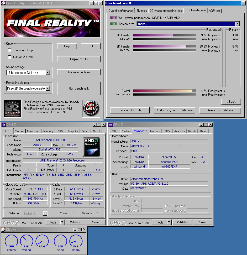The height and width of the screenshot is (255, 247).
Task: Click Validate in left CPU-Z window
Action: (75, 222)
